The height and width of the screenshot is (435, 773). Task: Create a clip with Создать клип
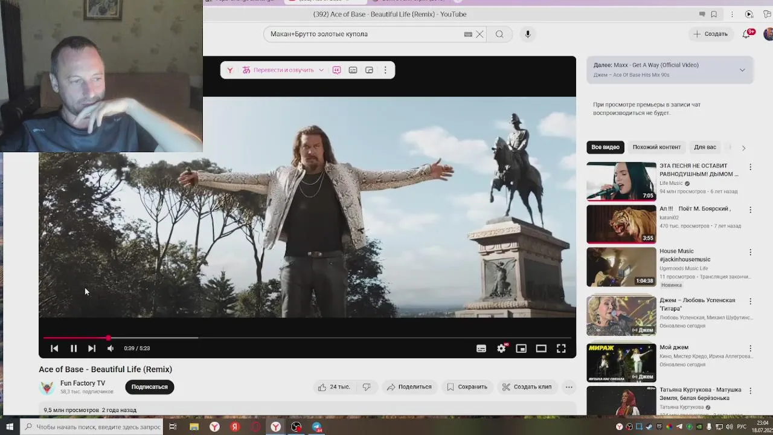[x=527, y=387]
